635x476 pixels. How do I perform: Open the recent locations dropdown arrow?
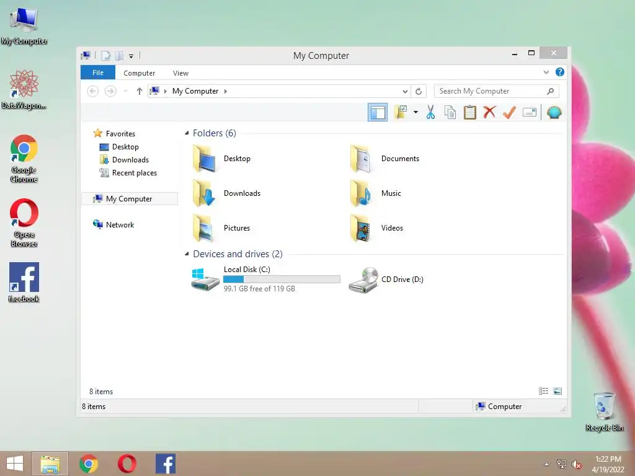pyautogui.click(x=125, y=91)
